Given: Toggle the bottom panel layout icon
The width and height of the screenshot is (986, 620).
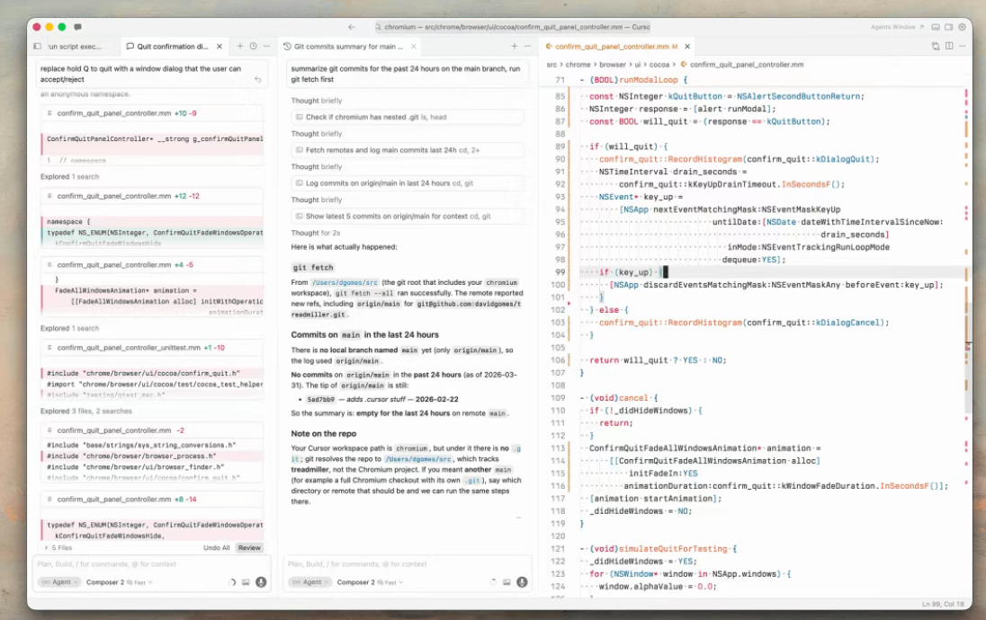Looking at the screenshot, I should (x=937, y=27).
